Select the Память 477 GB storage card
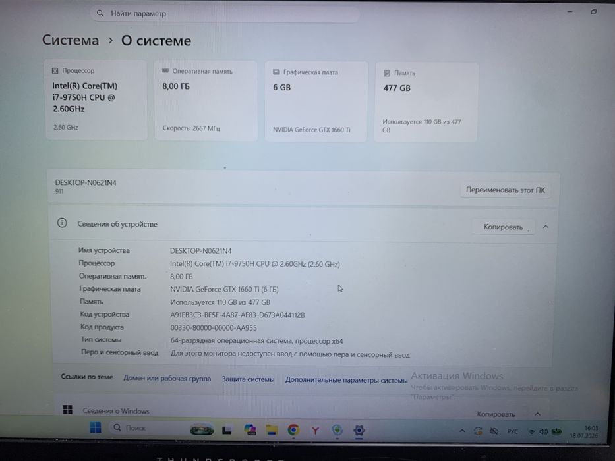This screenshot has height=461, width=615. click(426, 102)
